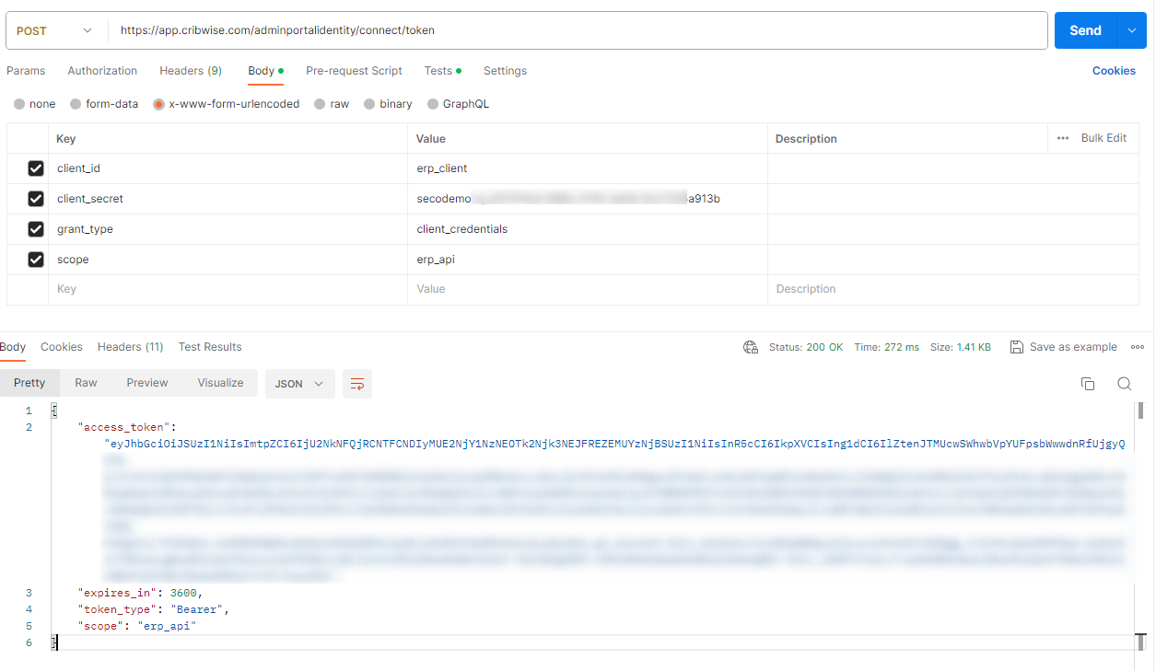
Task: Select the Preview response view
Action: click(146, 382)
